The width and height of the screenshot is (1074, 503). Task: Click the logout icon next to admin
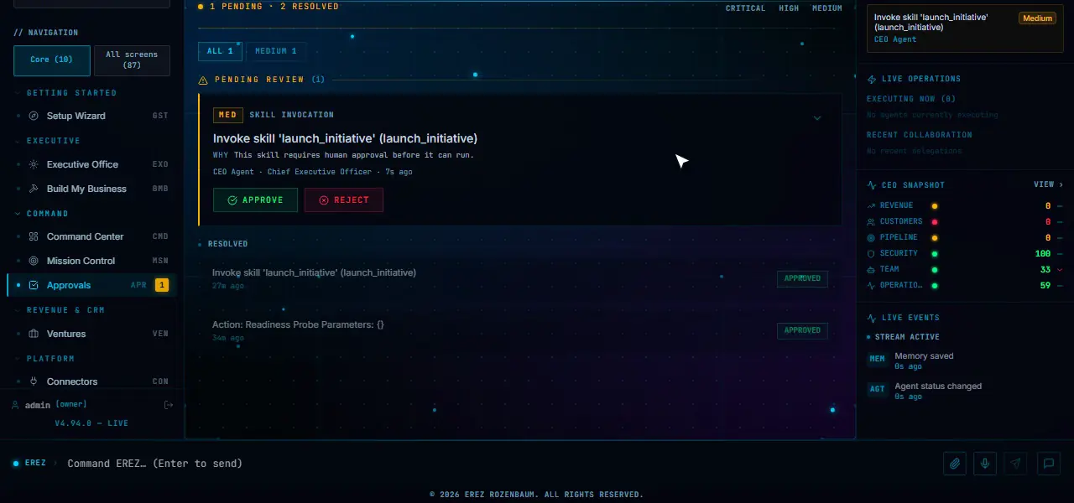(169, 405)
